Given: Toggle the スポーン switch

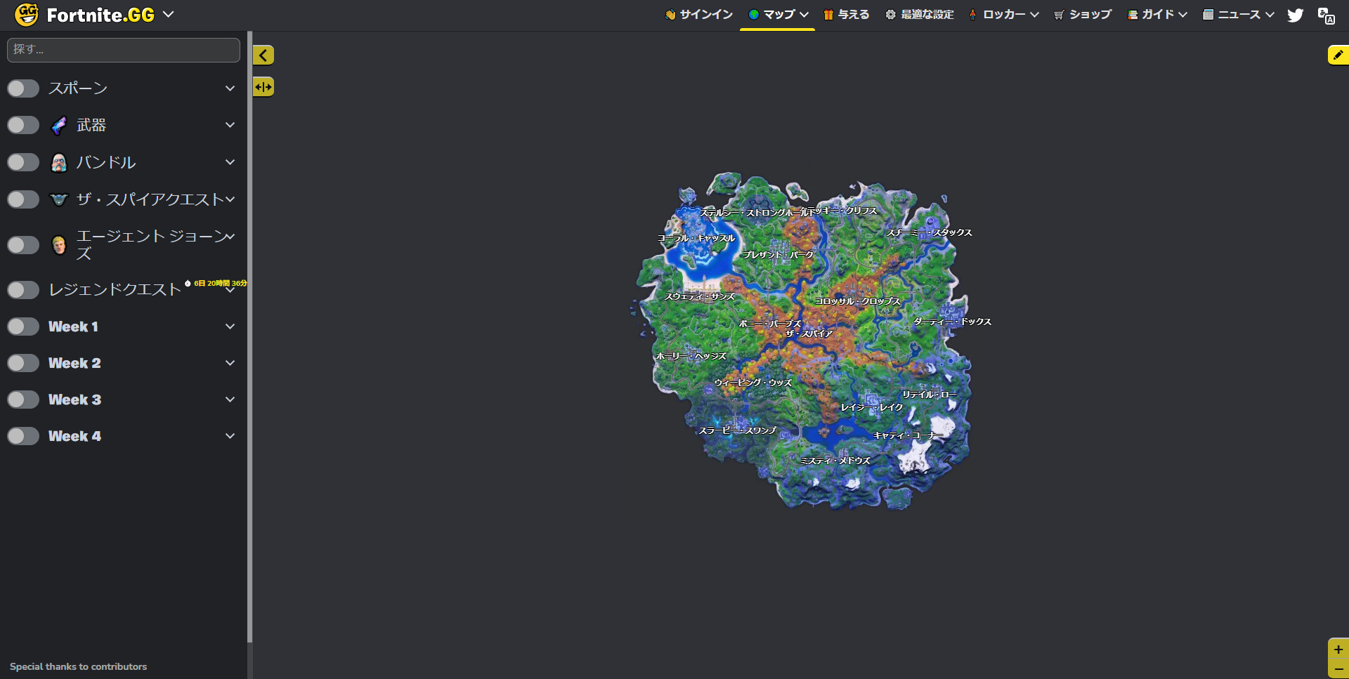Looking at the screenshot, I should (x=23, y=88).
